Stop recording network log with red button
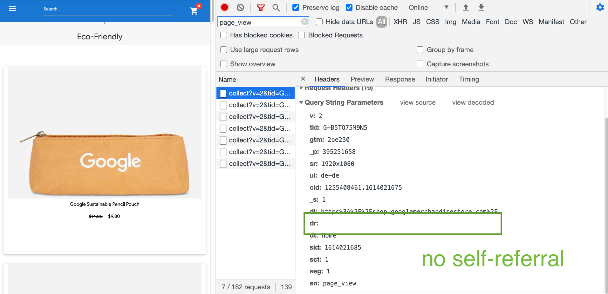 click(x=225, y=8)
